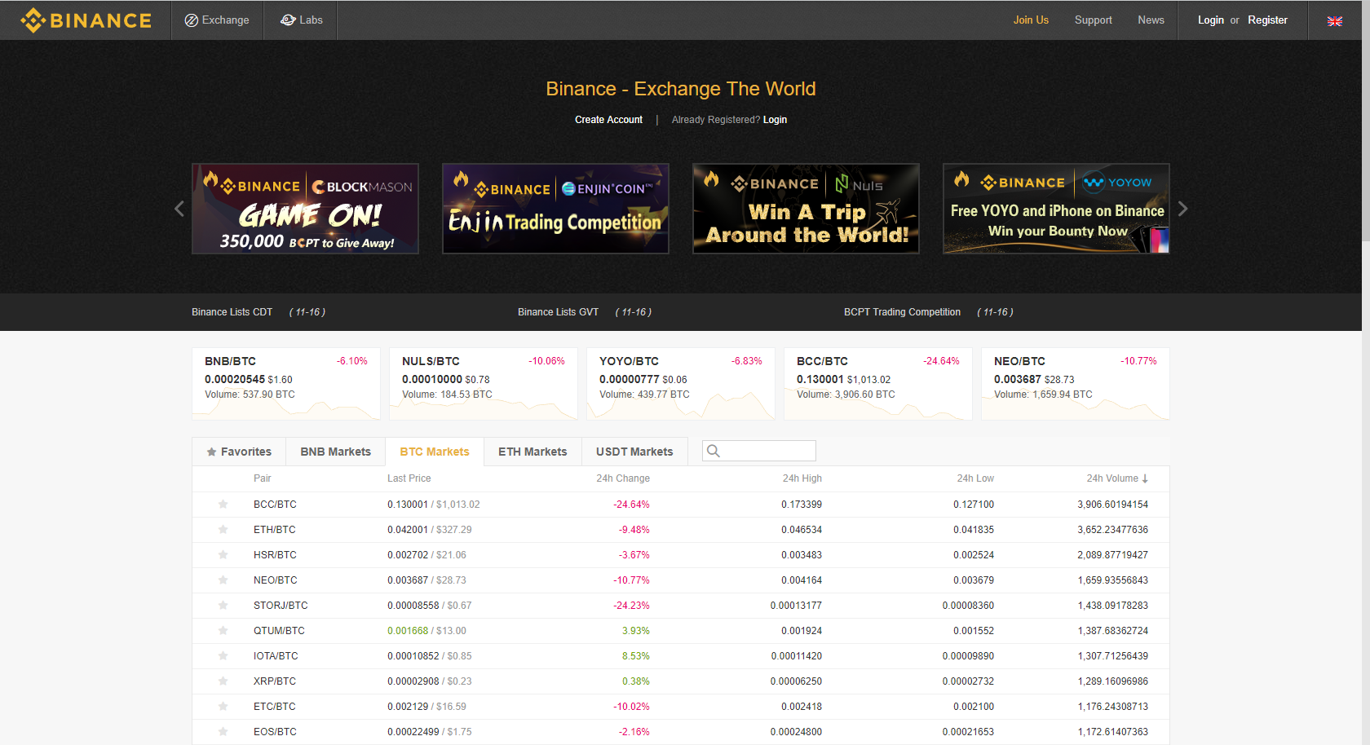1370x745 pixels.
Task: Select the STORJ/BTC pair row text
Action: (281, 606)
